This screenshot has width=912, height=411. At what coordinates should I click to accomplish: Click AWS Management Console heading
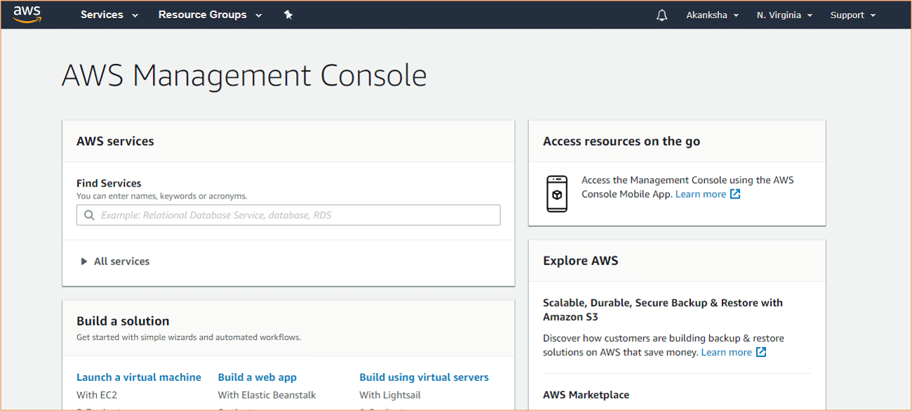point(244,76)
